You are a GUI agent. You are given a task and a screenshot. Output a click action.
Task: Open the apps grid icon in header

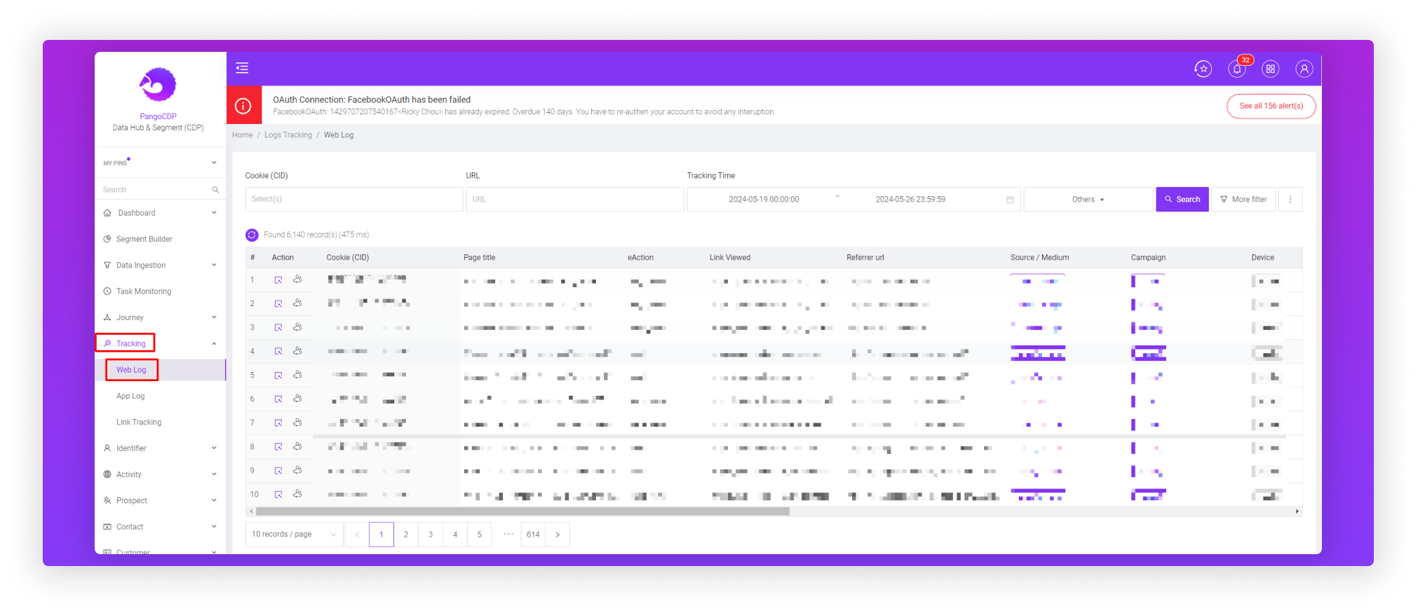(x=1270, y=69)
